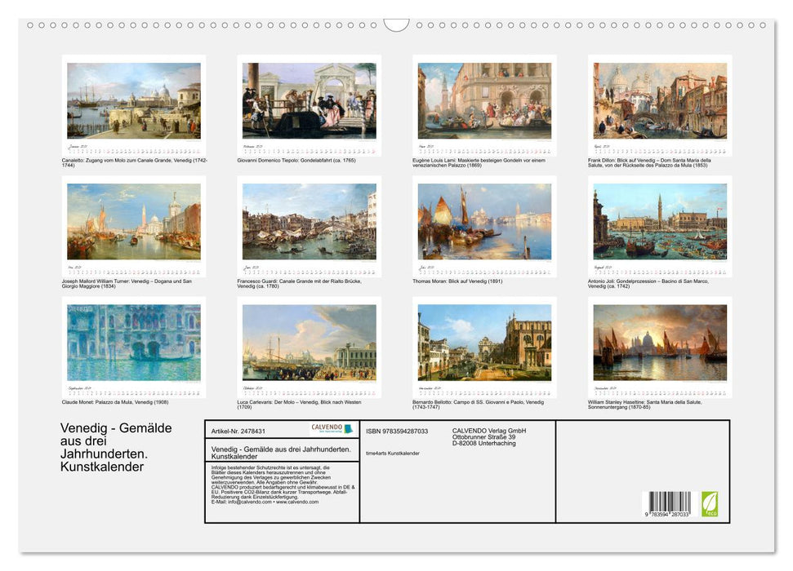Click the Haseltine Sonnenuntergang painting thumbnail
Image resolution: width=793 pixels, height=571 pixels.
[x=660, y=343]
